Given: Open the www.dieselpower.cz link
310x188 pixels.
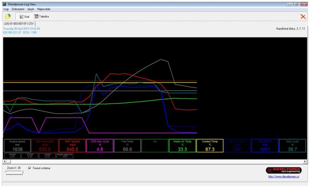Looking at the screenshot, I should pos(283,176).
